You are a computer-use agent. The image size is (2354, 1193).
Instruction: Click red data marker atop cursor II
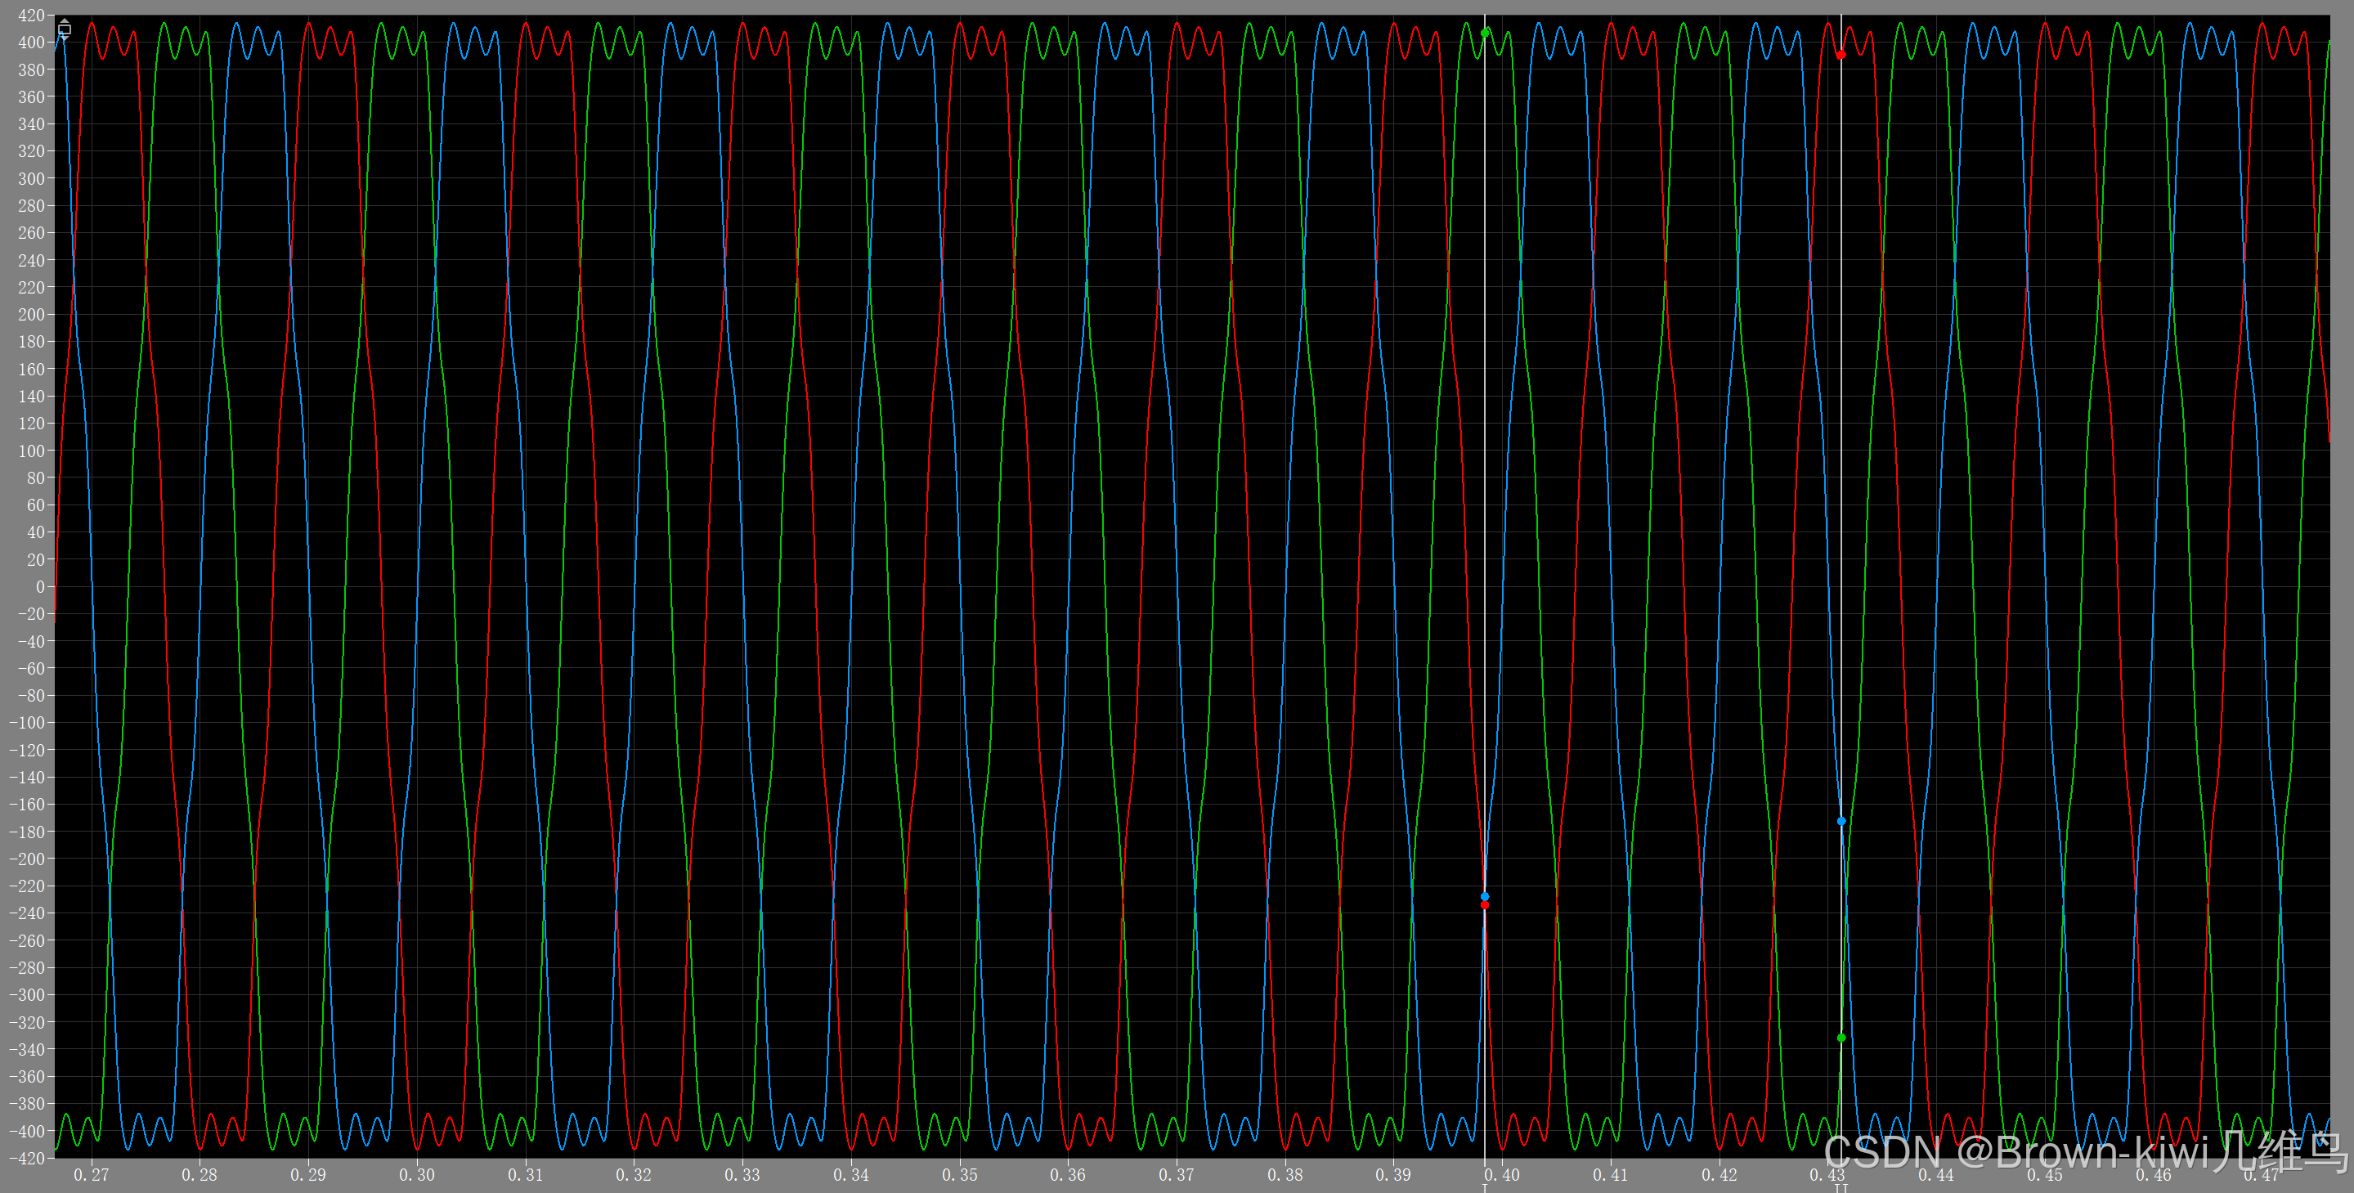pos(1841,55)
